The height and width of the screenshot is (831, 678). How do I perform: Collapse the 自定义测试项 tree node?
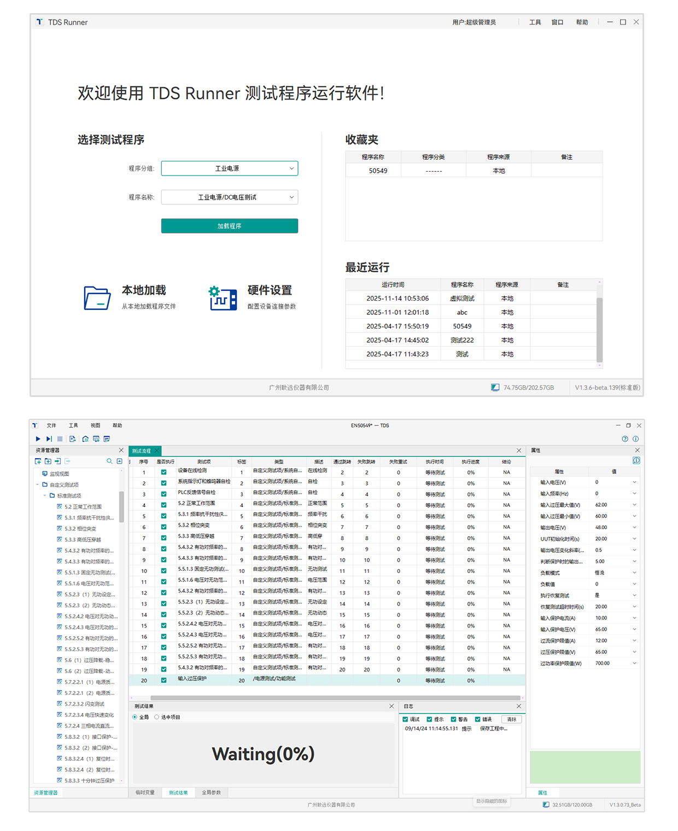point(38,485)
